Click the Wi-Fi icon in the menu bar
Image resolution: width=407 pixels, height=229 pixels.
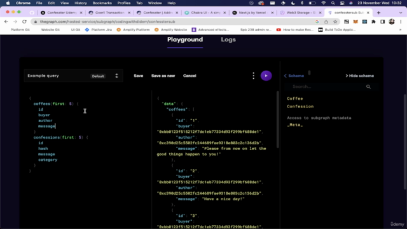coord(324,3)
